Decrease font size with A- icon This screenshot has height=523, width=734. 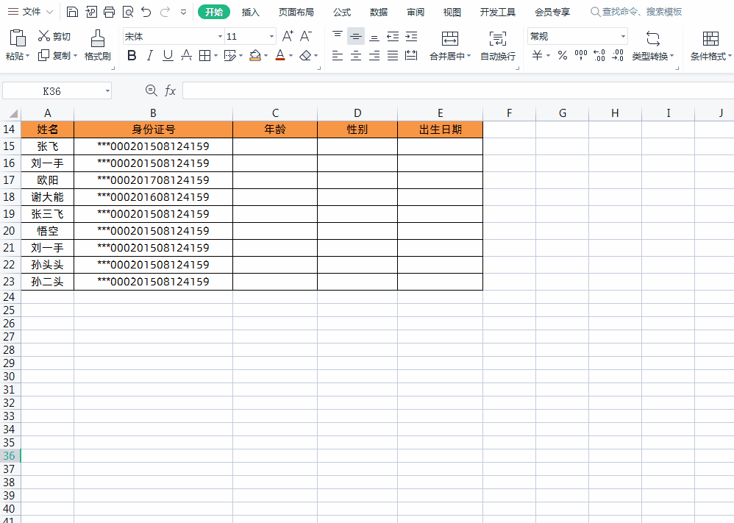[306, 36]
